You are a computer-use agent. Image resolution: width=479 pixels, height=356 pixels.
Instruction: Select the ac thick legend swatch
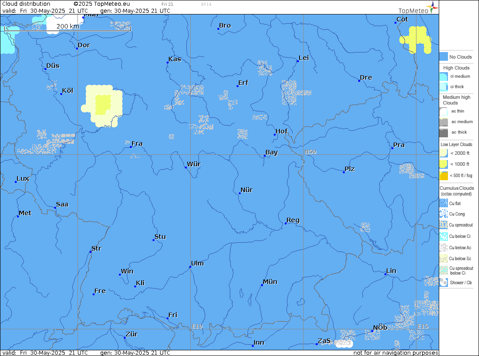444,133
